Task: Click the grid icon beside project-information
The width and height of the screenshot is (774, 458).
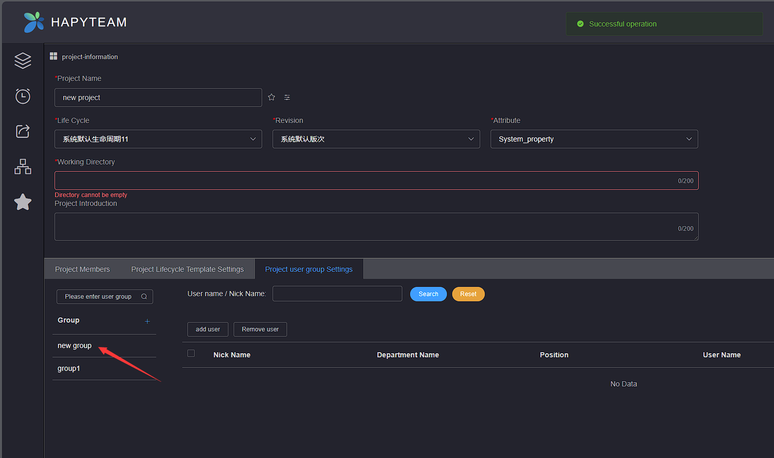Action: (x=53, y=56)
